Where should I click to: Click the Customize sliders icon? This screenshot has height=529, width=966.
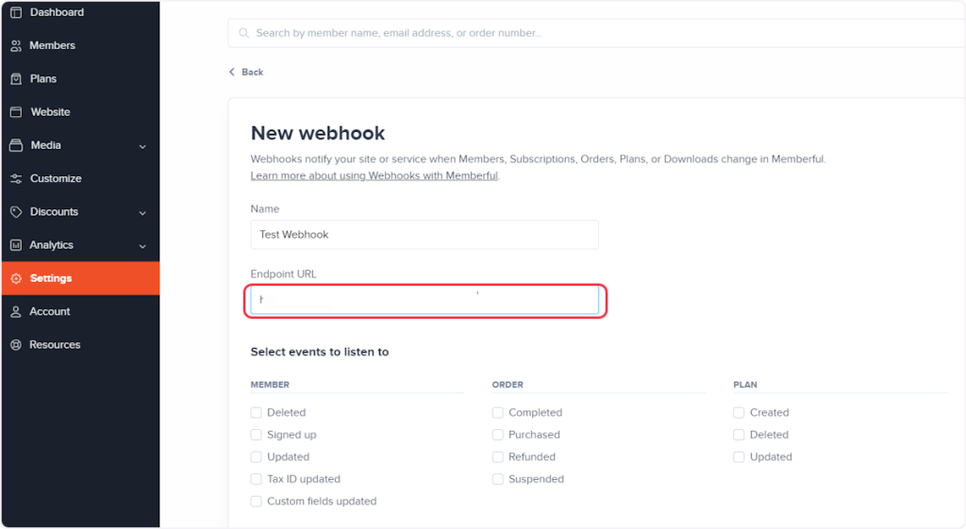(16, 179)
